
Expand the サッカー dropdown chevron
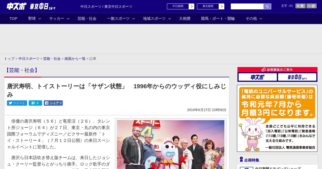coord(68,19)
